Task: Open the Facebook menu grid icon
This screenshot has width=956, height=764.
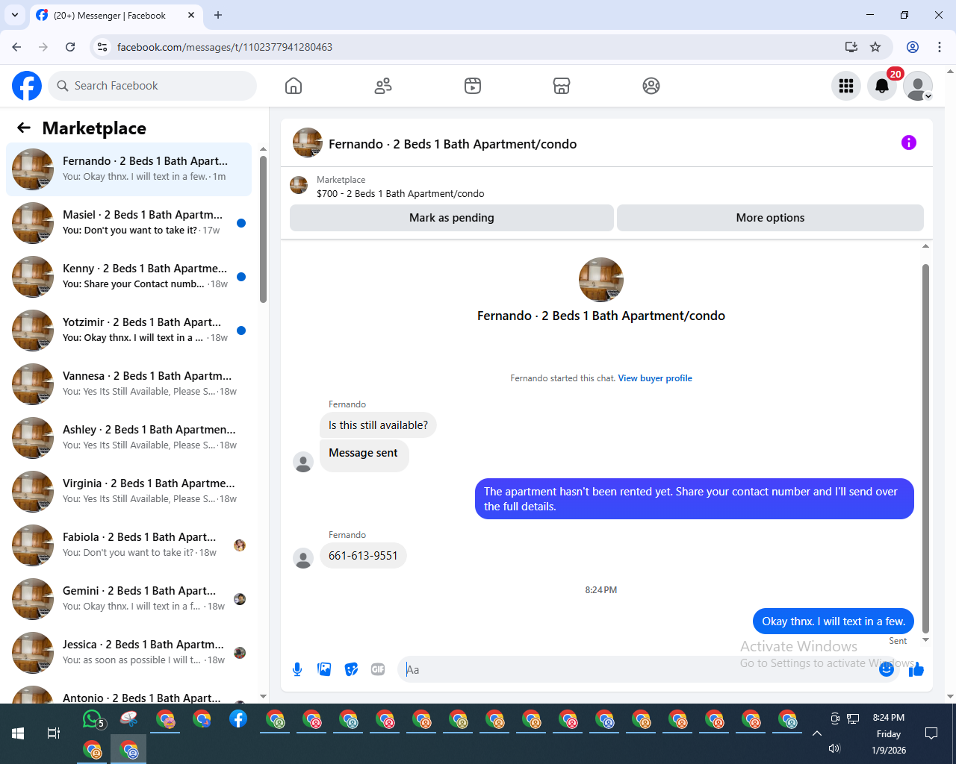Action: [846, 86]
